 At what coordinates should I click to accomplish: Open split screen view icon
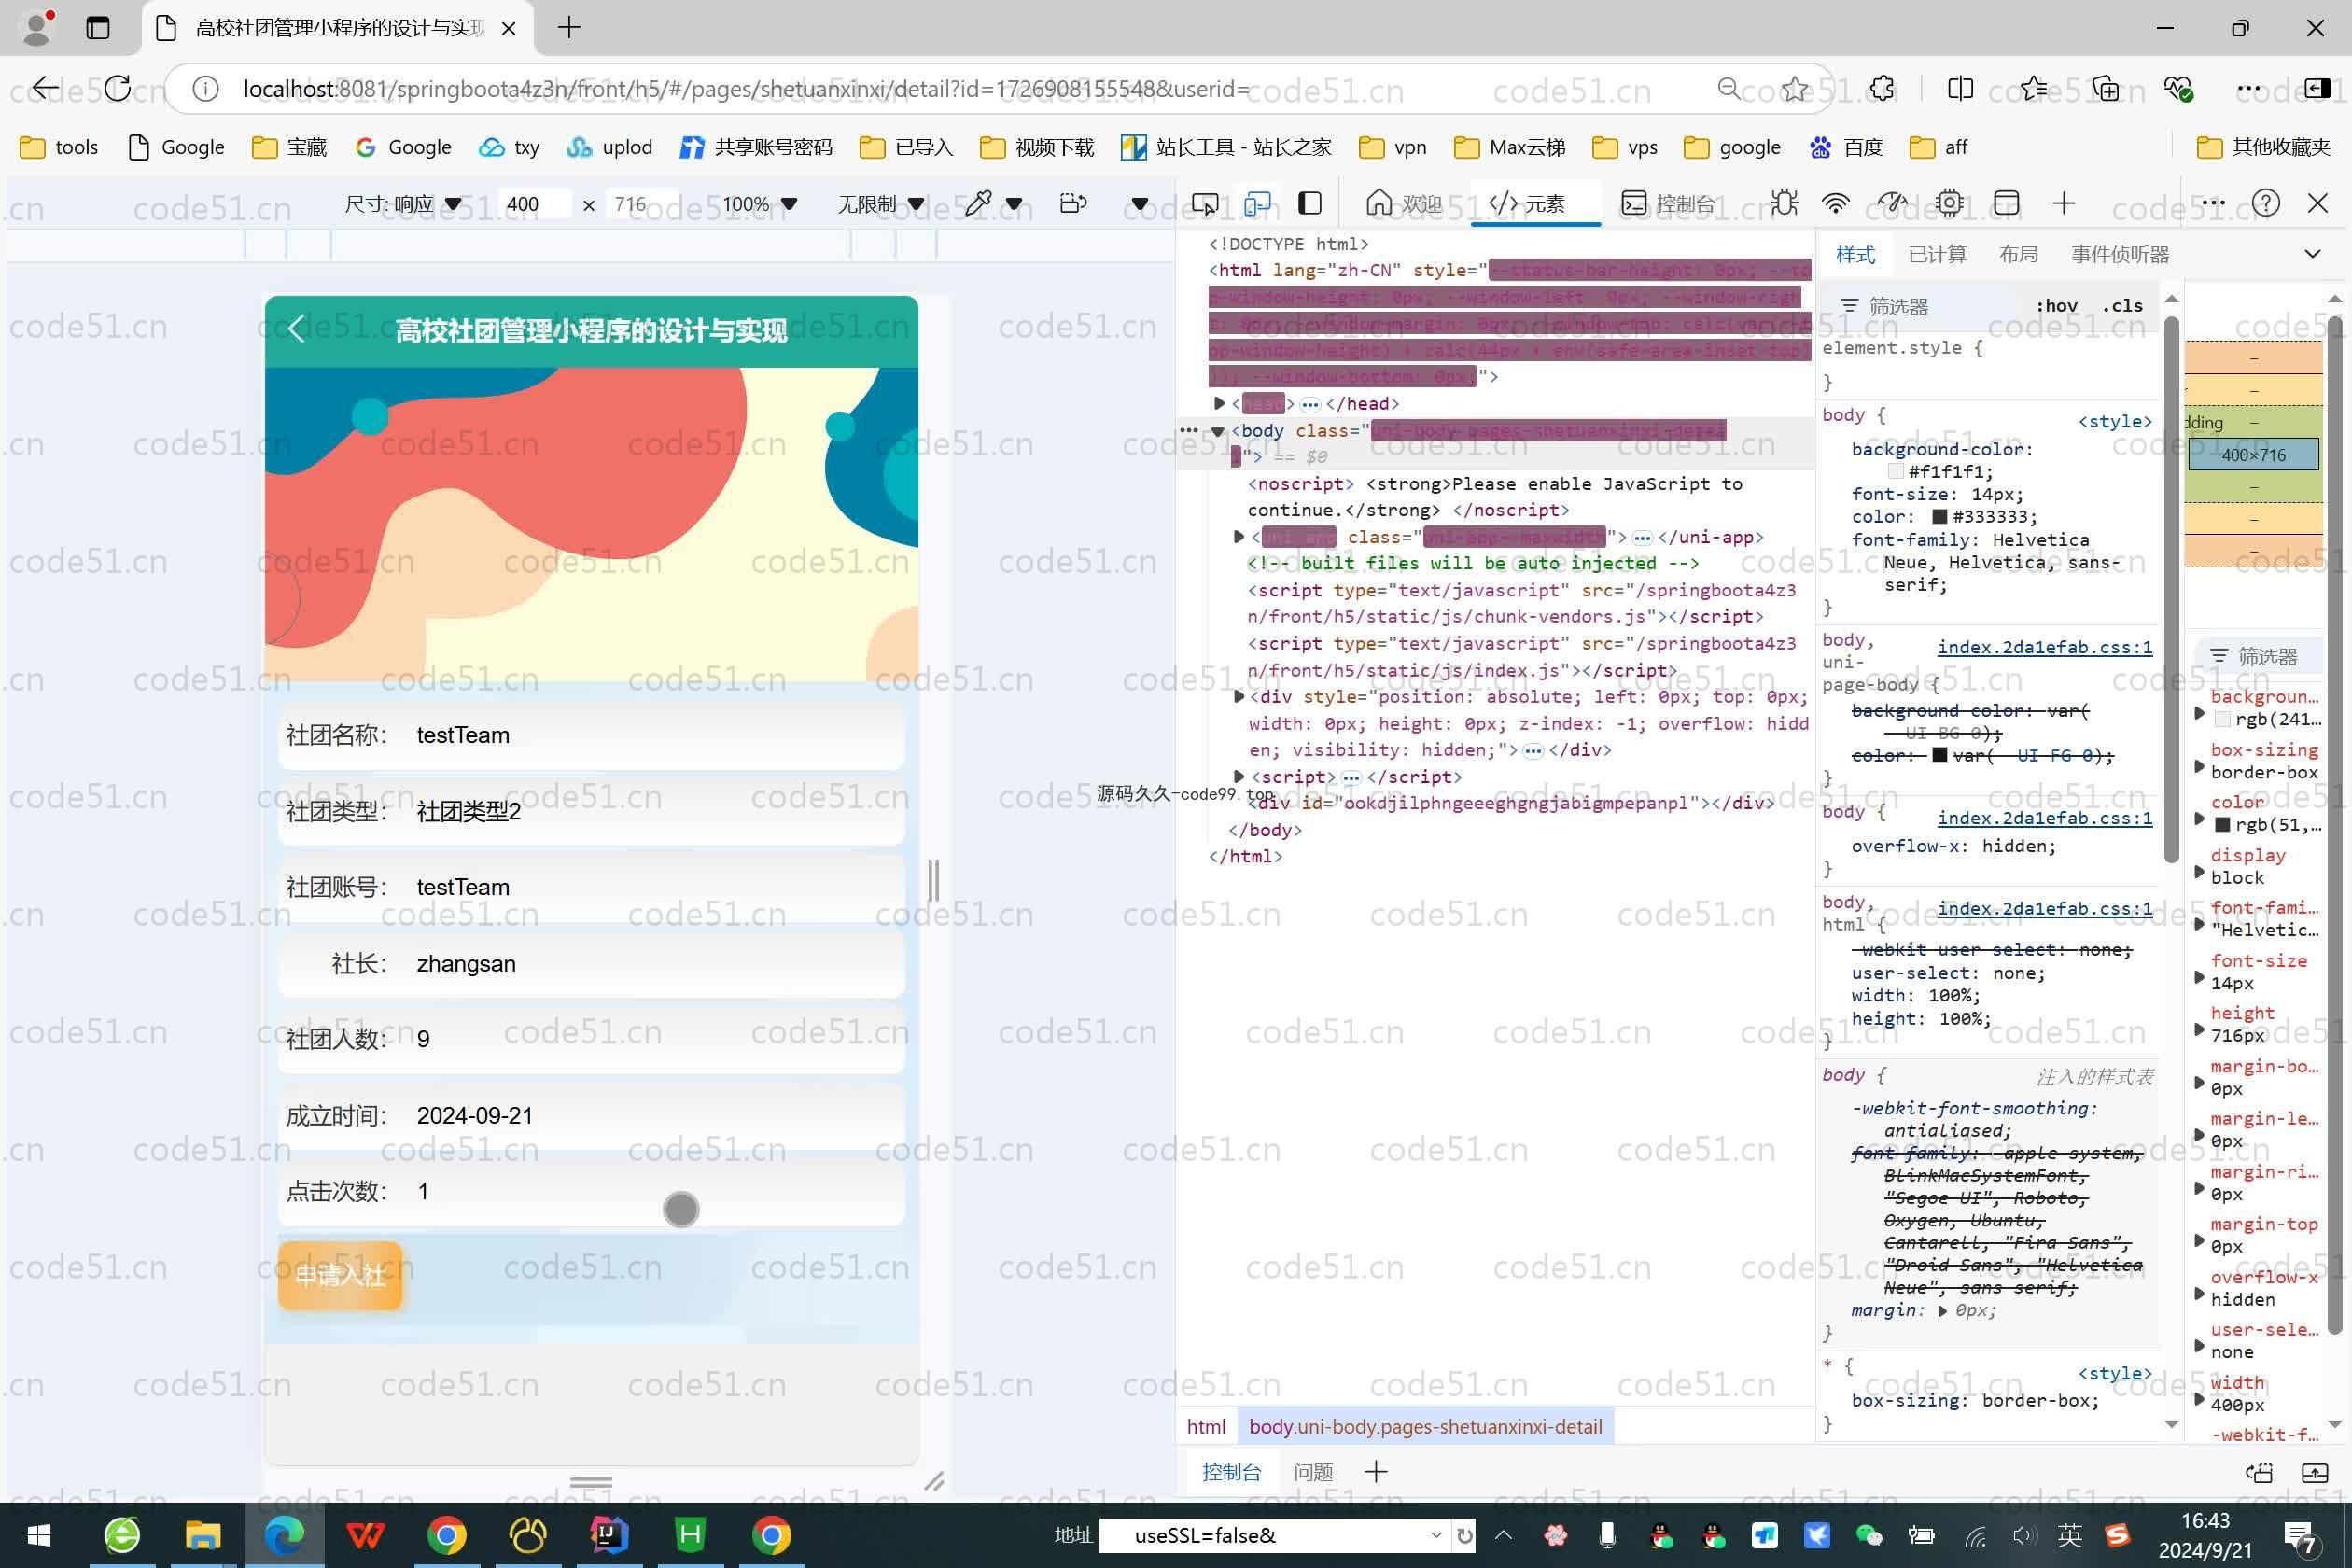click(1961, 88)
